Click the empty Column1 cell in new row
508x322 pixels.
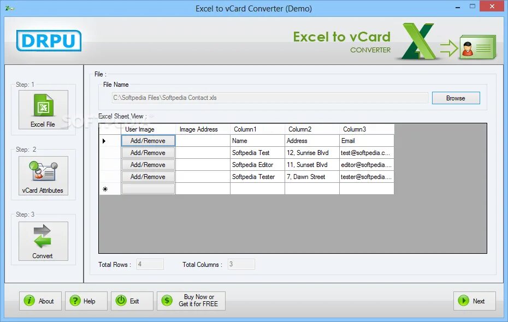click(x=258, y=189)
